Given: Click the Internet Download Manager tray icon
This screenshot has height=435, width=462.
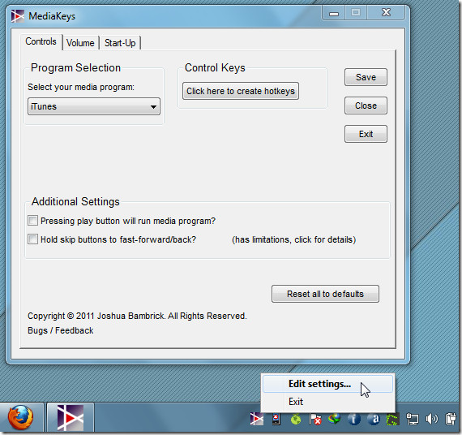Looking at the screenshot, I should [x=335, y=419].
